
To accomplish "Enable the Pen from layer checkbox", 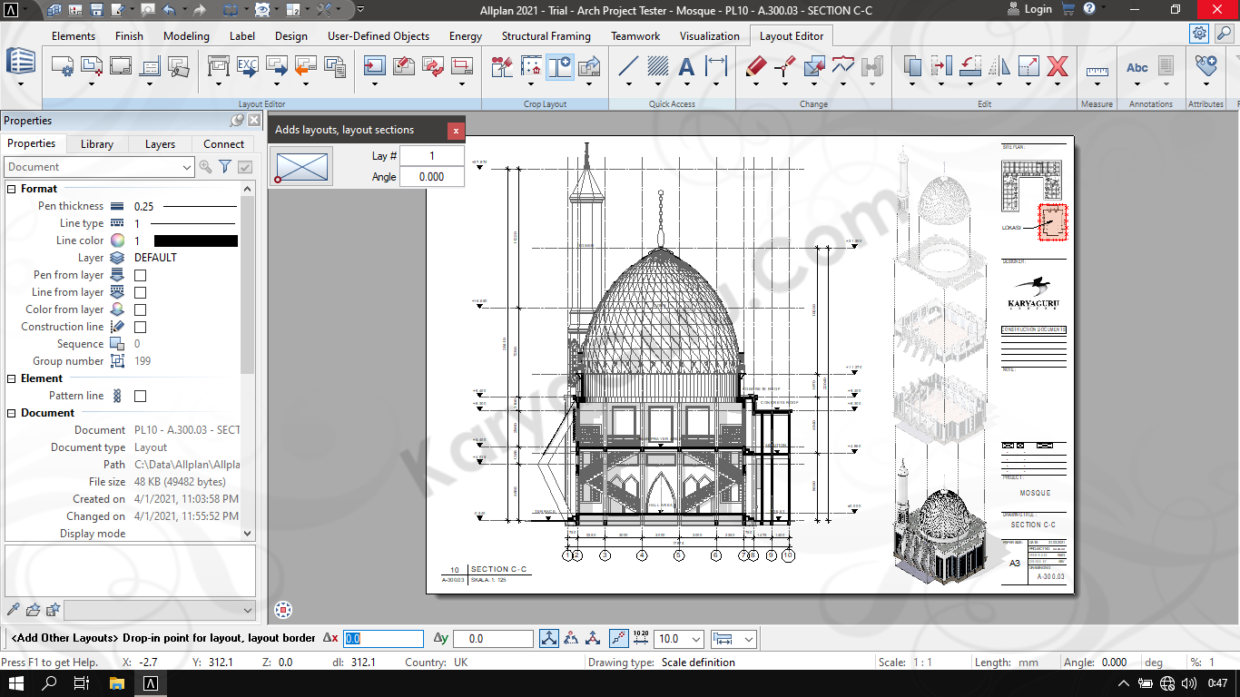I will (x=141, y=275).
